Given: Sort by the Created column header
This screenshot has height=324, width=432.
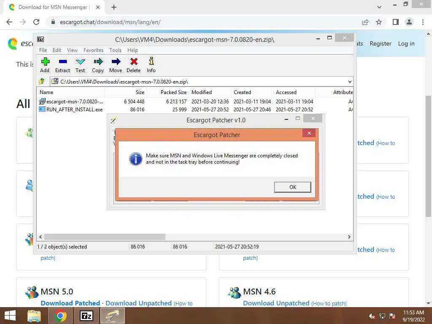Looking at the screenshot, I should coord(252,92).
